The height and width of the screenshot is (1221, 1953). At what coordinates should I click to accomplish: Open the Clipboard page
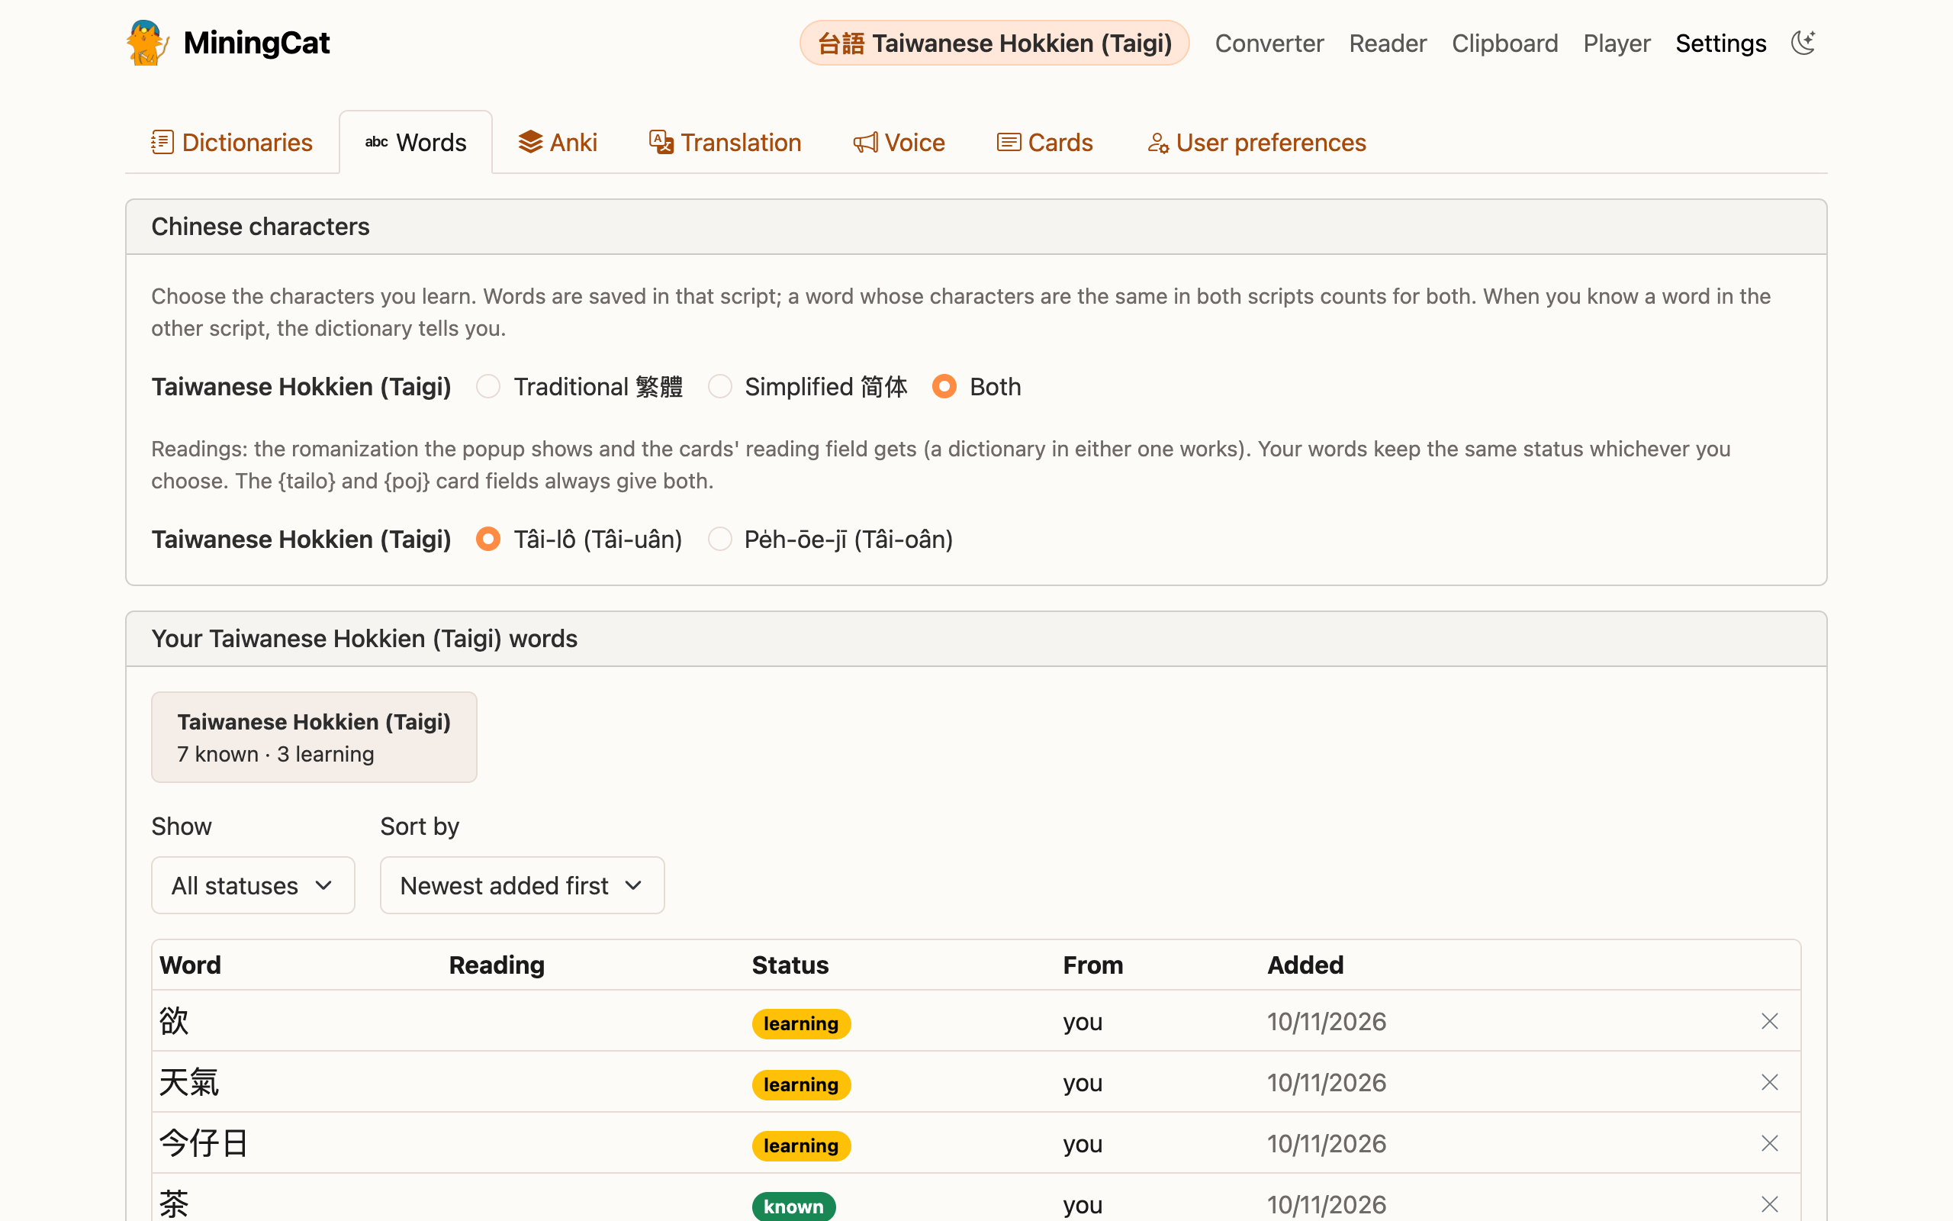[x=1505, y=43]
